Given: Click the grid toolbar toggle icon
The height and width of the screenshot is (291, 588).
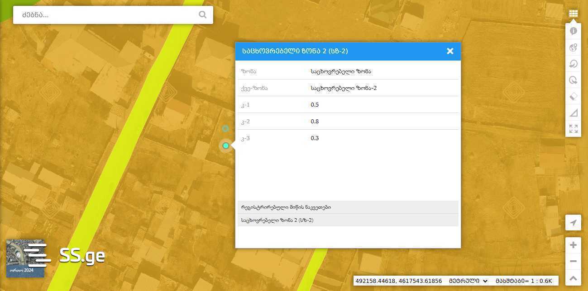Looking at the screenshot, I should pos(573,14).
